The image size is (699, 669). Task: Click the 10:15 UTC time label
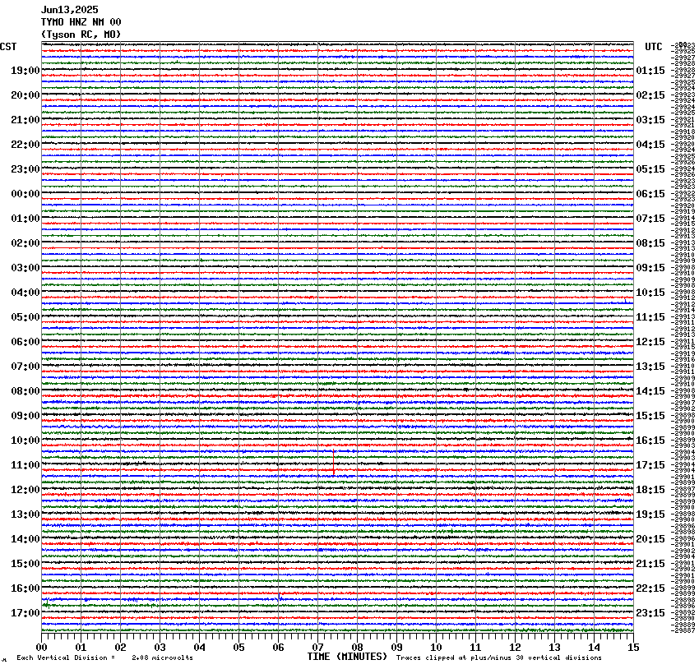click(x=650, y=293)
